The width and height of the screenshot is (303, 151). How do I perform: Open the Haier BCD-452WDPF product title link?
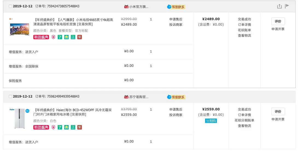pyautogui.click(x=72, y=112)
